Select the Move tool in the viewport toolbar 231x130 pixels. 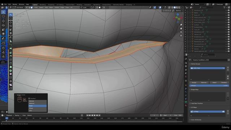point(10,22)
